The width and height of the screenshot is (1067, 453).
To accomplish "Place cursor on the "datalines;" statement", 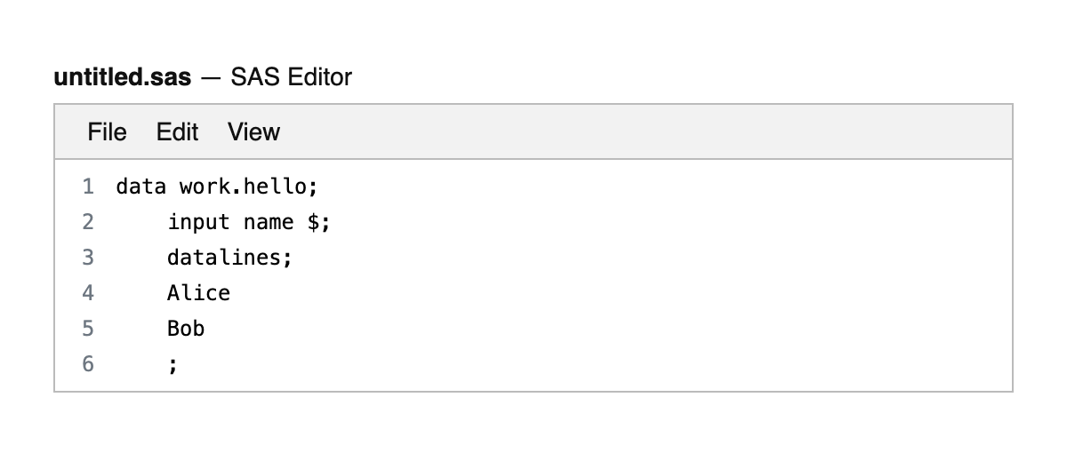I will [229, 258].
